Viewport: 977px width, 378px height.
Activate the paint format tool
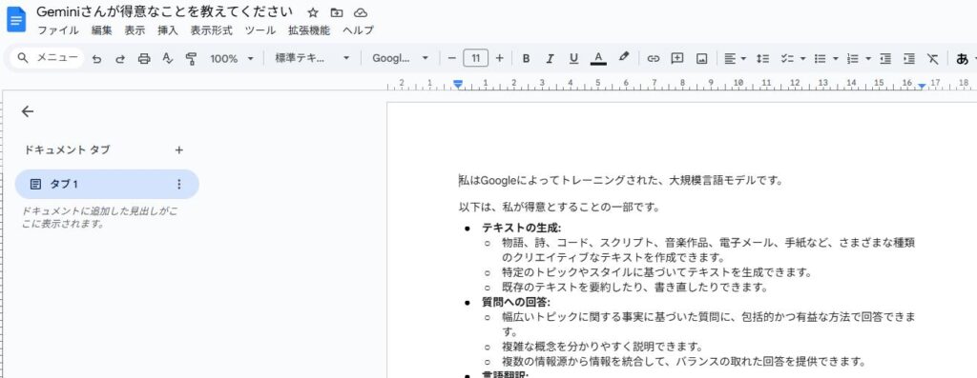[x=191, y=58]
